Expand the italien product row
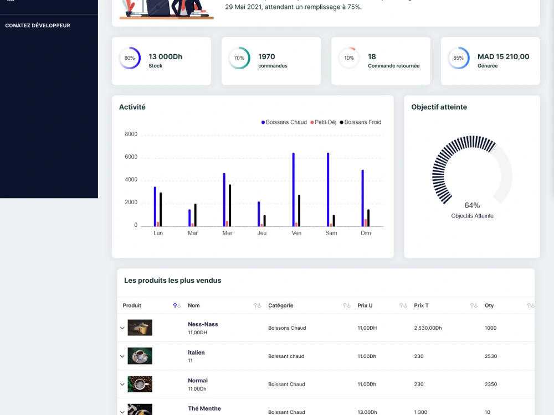The width and height of the screenshot is (554, 415). pyautogui.click(x=122, y=356)
